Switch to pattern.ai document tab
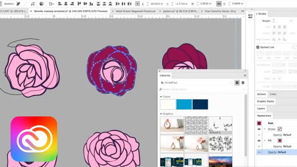Screen dimensions: 297x167 pyautogui.click(x=180, y=11)
